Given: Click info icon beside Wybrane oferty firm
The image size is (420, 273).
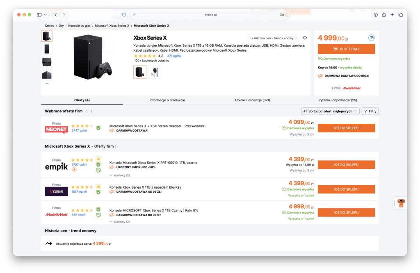Looking at the screenshot, I should click(87, 111).
